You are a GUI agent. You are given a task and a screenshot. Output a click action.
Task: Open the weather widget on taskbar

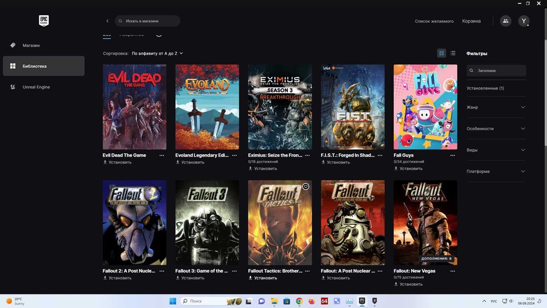point(15,301)
